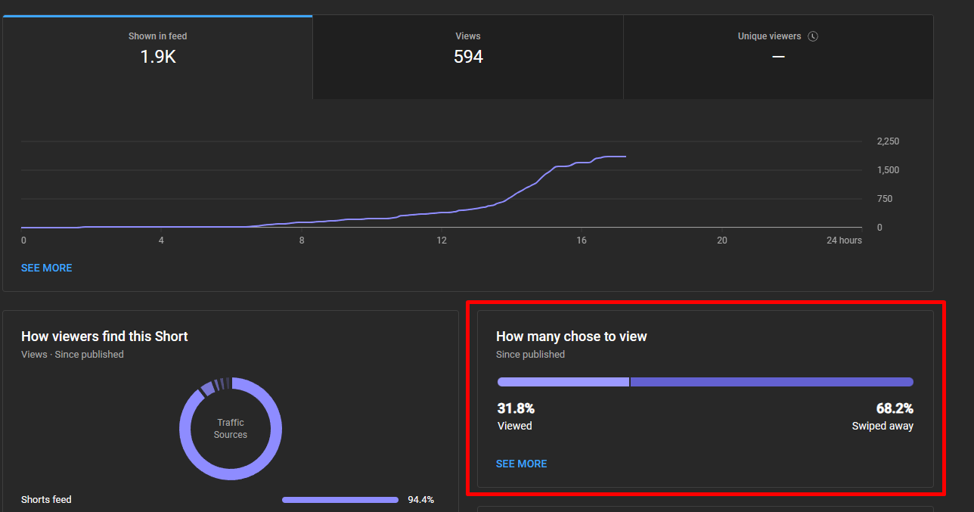Click the Shorts feed row label
This screenshot has height=512, width=974.
46,499
